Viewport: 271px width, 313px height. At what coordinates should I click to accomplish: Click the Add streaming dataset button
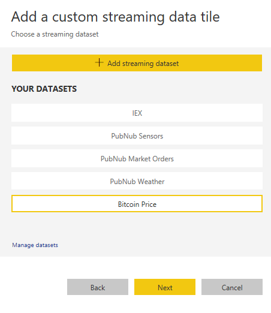tap(137, 63)
